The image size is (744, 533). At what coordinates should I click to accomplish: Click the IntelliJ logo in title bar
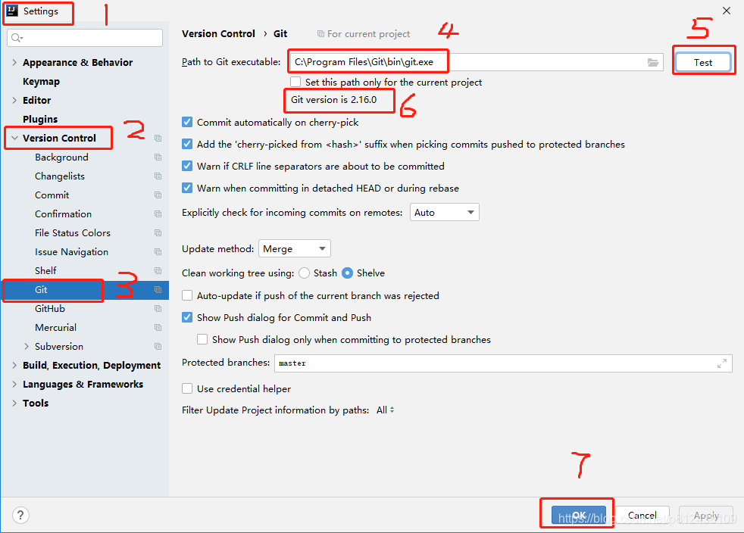point(12,11)
